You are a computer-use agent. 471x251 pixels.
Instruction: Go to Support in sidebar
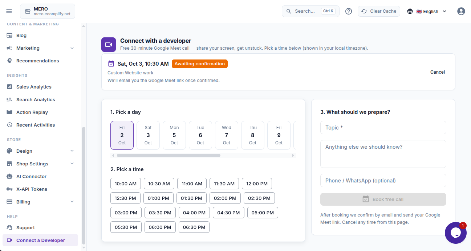pos(40,228)
